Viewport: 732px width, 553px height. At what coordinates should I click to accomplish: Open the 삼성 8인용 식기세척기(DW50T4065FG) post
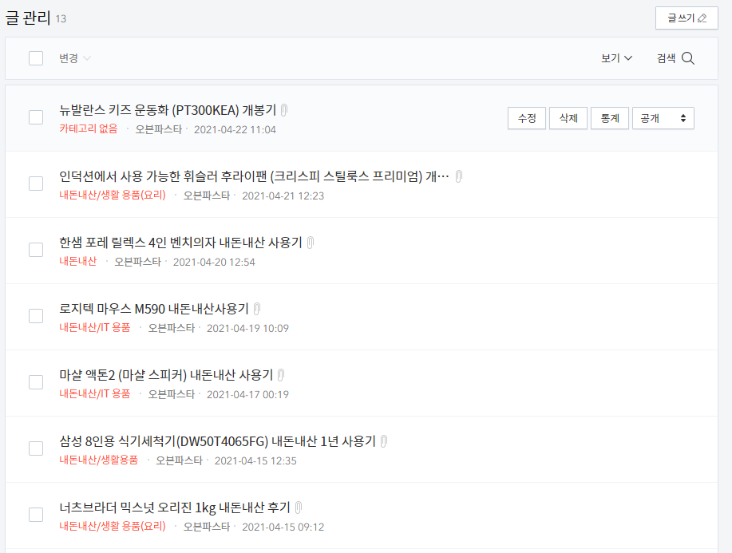[x=218, y=441]
